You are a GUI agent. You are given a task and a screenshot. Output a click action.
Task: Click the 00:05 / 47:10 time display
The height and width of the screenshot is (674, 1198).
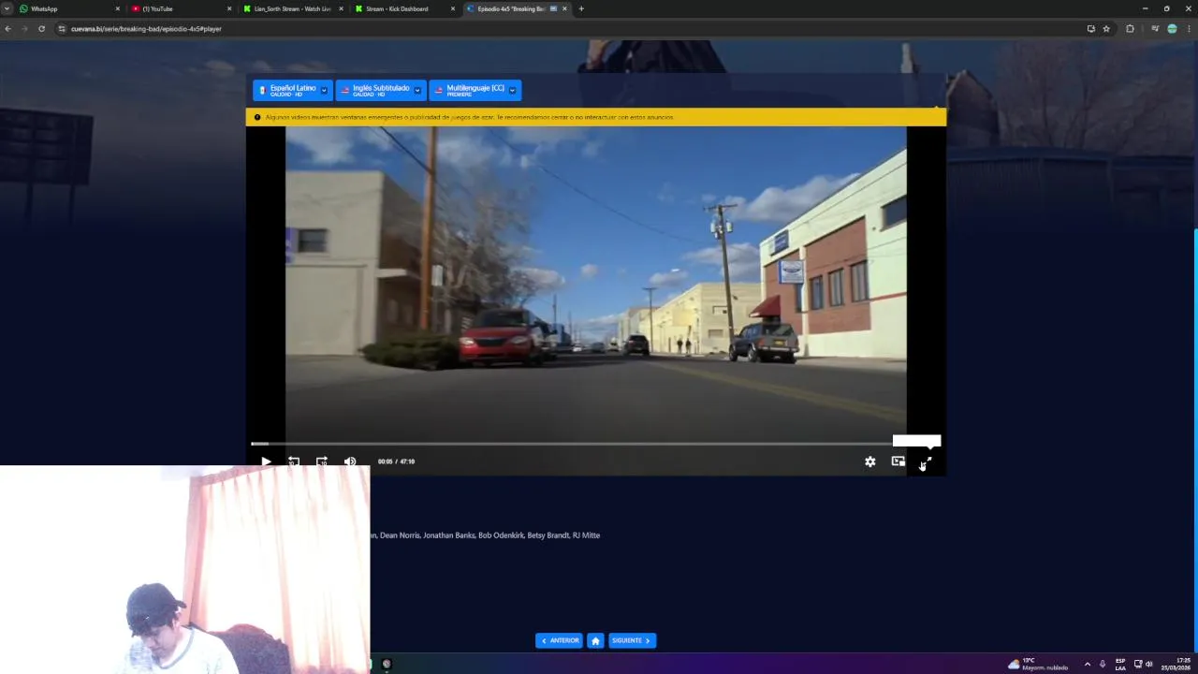pos(396,462)
